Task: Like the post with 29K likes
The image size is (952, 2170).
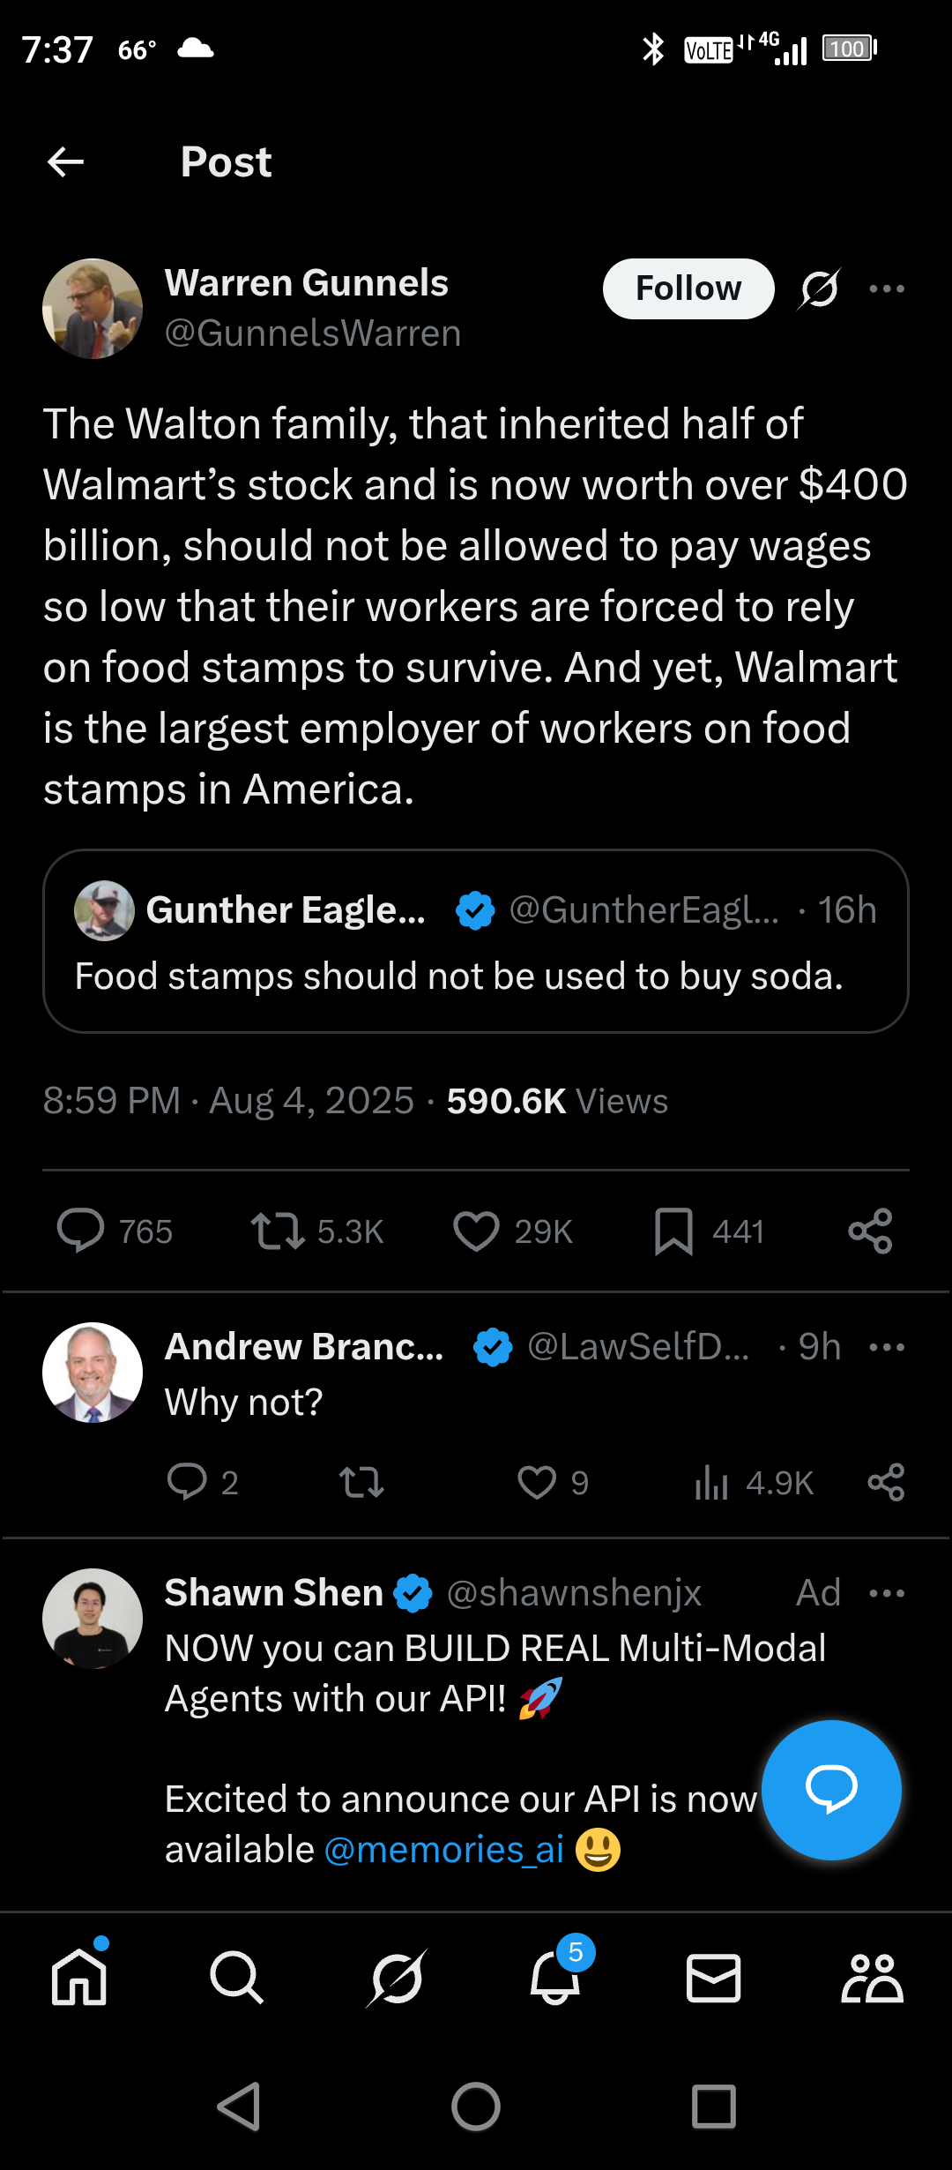Action: (476, 1231)
